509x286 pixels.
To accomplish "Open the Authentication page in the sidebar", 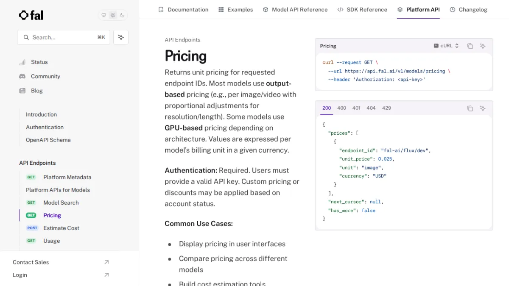I will tap(45, 127).
